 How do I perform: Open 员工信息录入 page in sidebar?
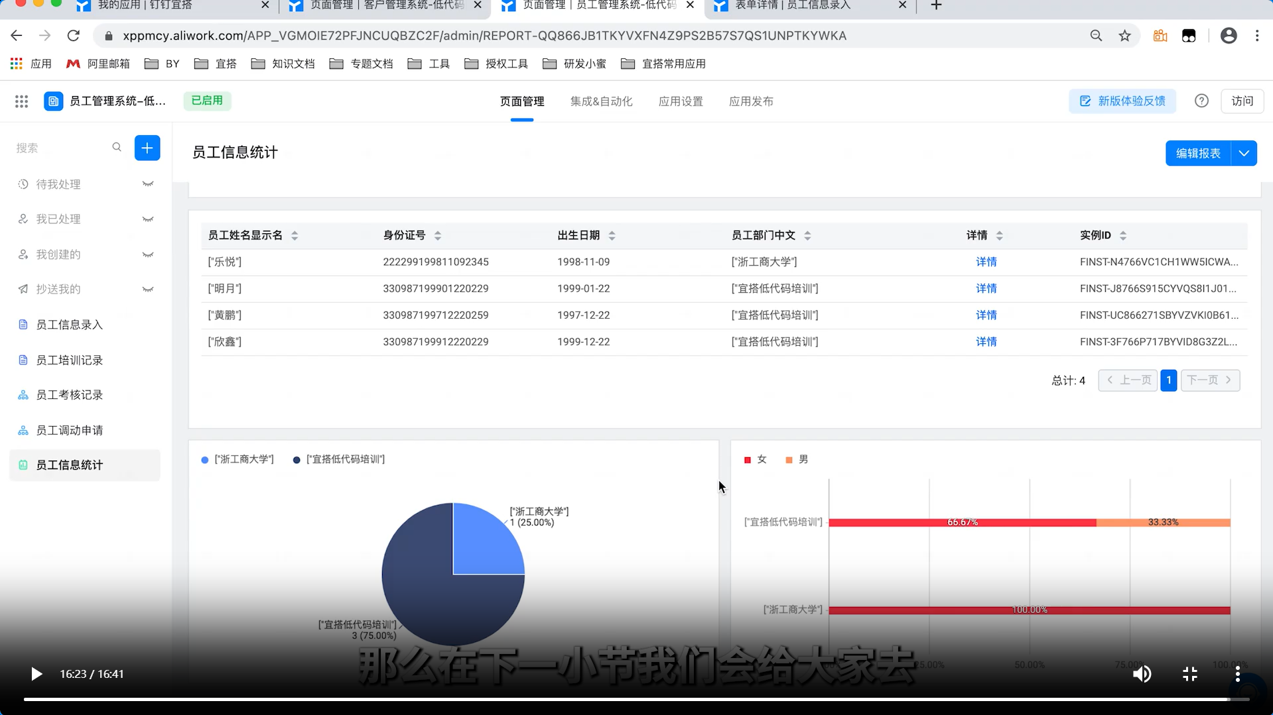tap(85, 325)
